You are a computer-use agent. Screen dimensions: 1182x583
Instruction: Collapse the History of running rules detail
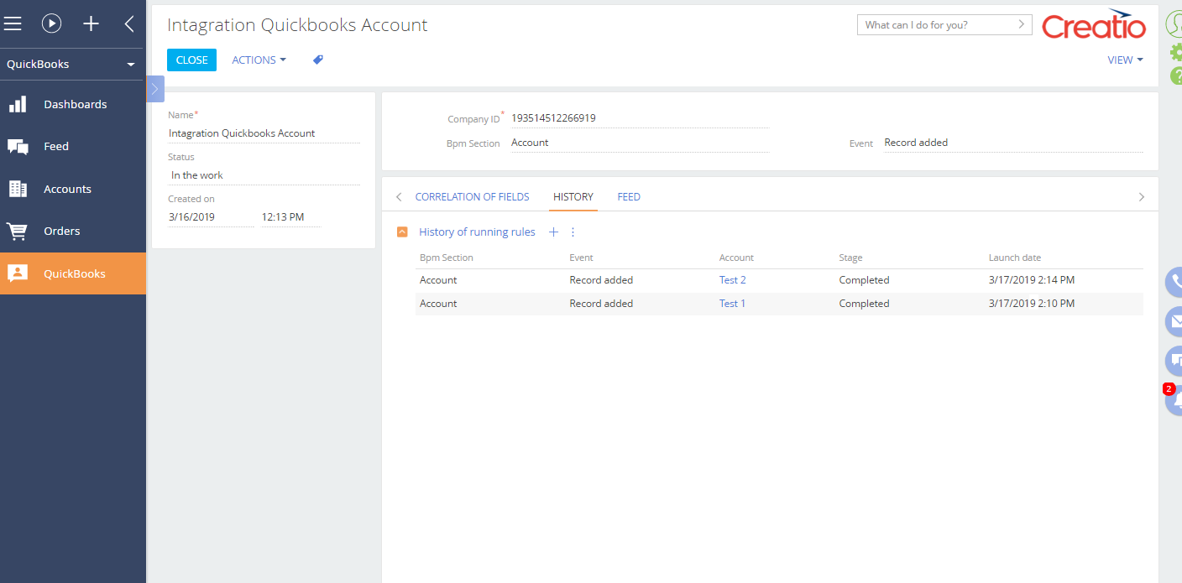pos(401,232)
